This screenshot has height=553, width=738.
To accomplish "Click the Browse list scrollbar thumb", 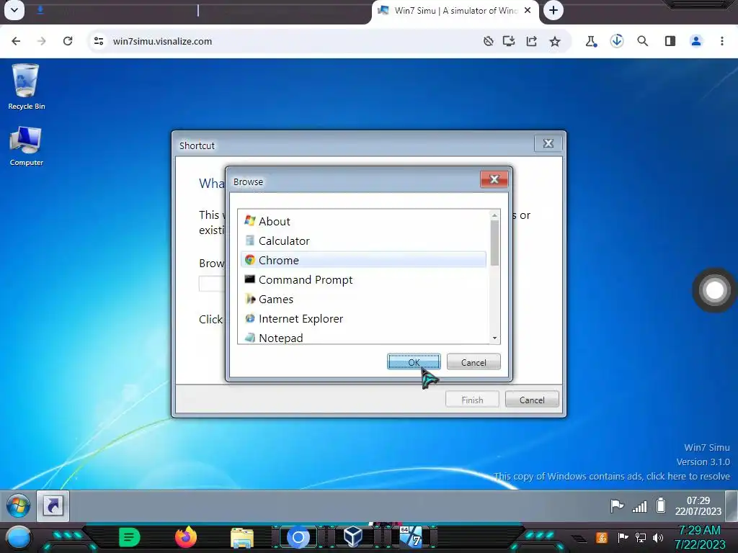I will pyautogui.click(x=494, y=243).
